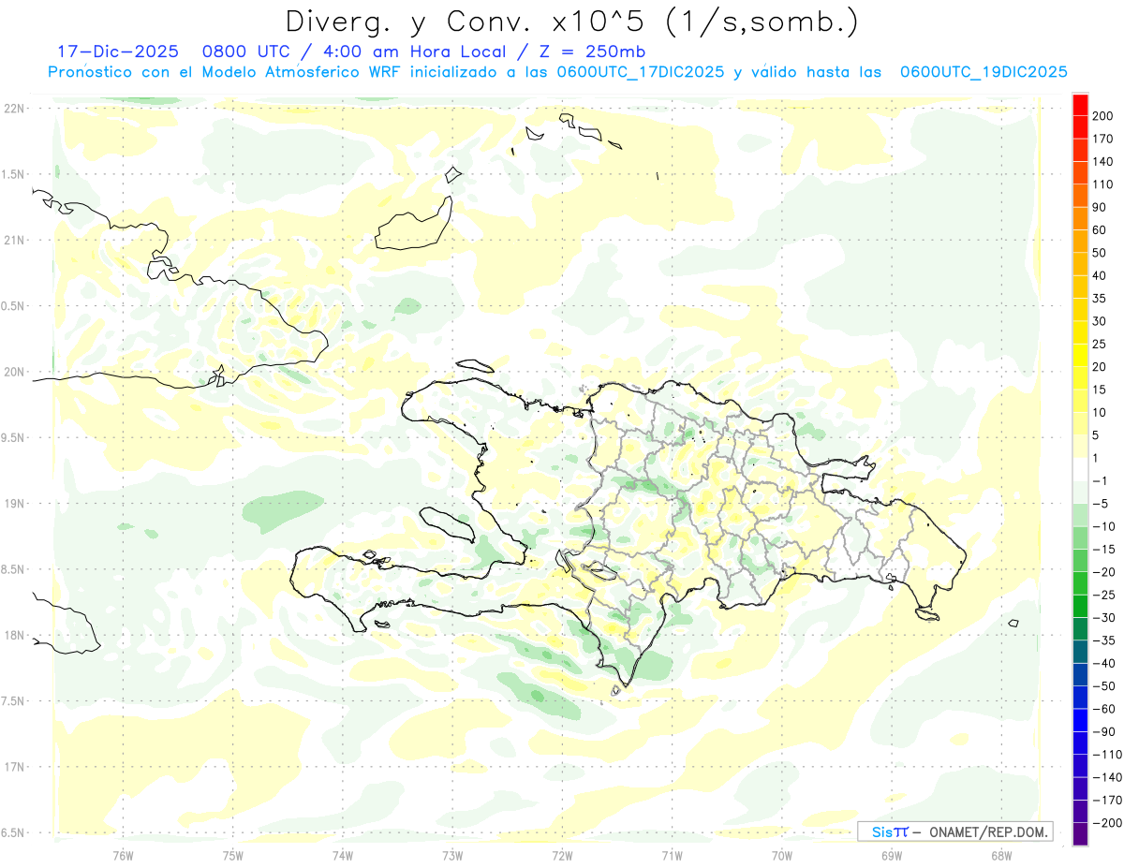Click the '21N' latitude label
The image size is (1124, 868).
13,241
